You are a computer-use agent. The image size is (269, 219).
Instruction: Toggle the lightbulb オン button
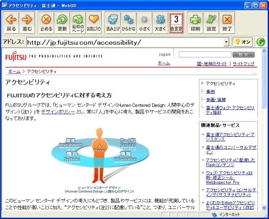click(243, 42)
